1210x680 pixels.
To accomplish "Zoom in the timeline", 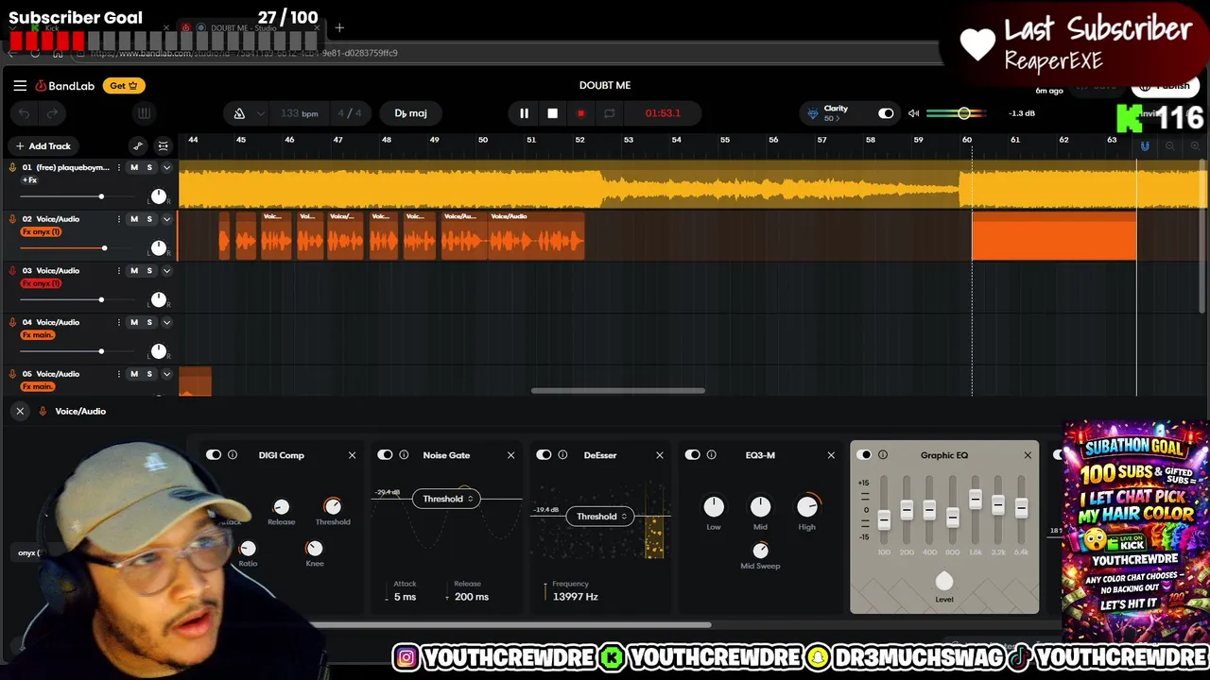I will point(1195,146).
